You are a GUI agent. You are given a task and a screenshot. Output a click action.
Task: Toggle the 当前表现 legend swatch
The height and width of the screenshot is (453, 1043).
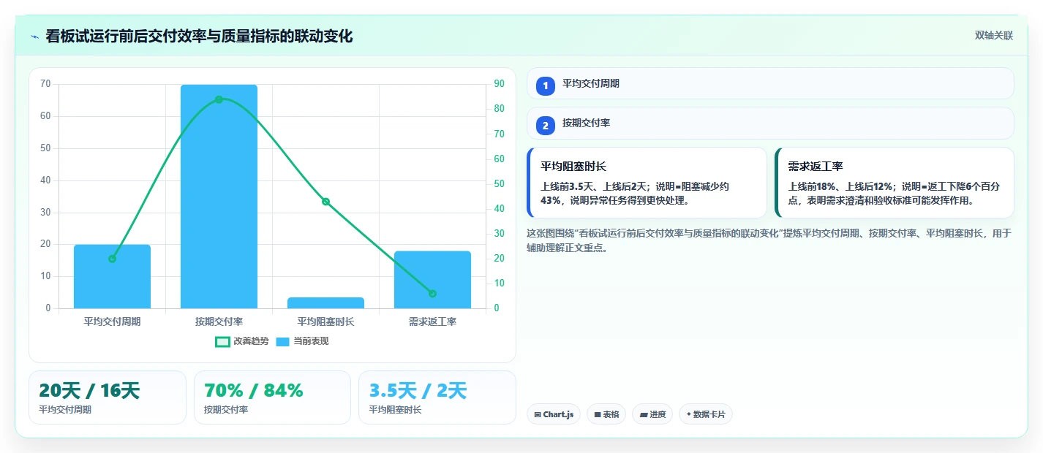point(283,341)
